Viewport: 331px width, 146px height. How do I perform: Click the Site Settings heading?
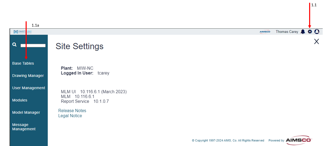coord(79,46)
